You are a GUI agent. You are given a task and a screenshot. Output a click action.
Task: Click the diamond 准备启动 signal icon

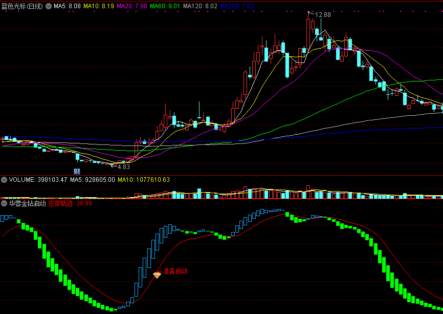[157, 275]
